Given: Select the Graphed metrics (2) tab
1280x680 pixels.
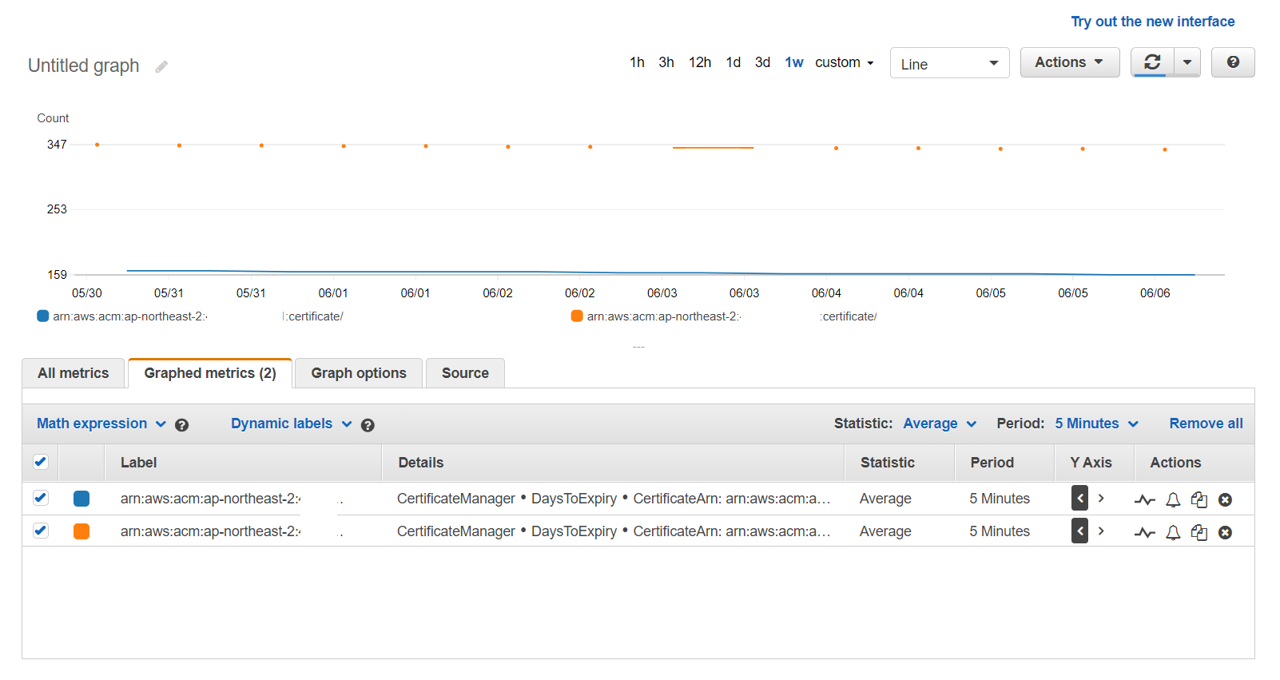Looking at the screenshot, I should (x=210, y=373).
